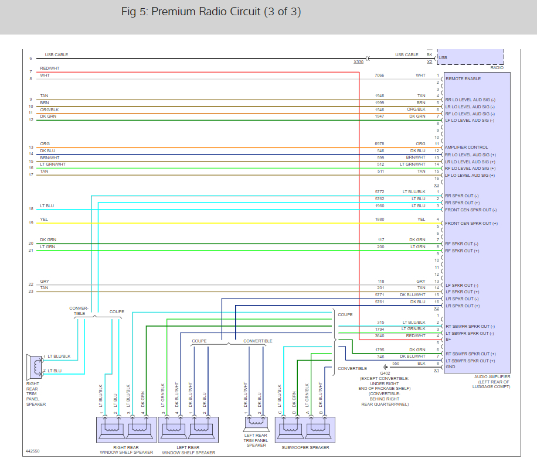Click the RADIO component label
Viewport: 537px width, 473px height.
(x=496, y=68)
